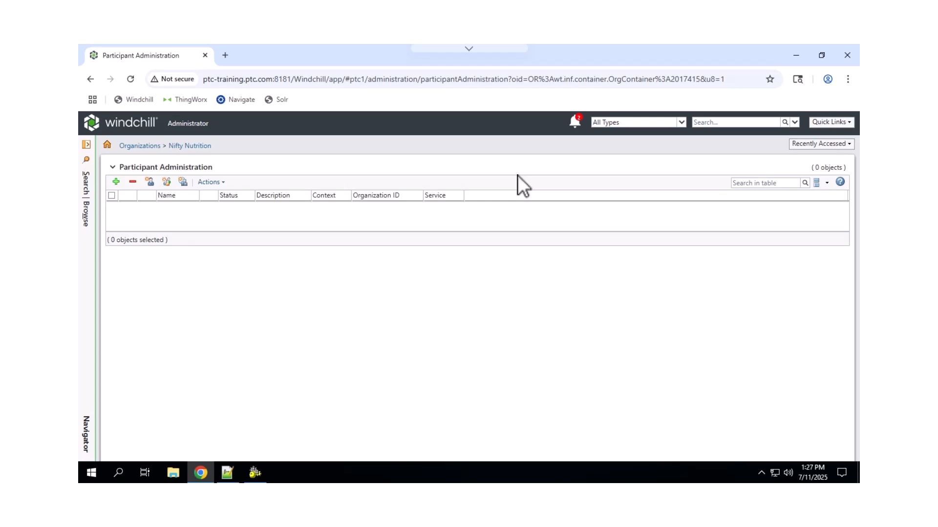Switch to the Browse navigator tab
The height and width of the screenshot is (527, 938).
[x=86, y=214]
